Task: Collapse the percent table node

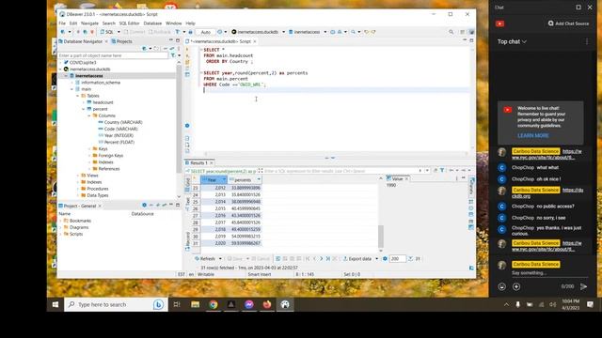Action: pyautogui.click(x=84, y=109)
